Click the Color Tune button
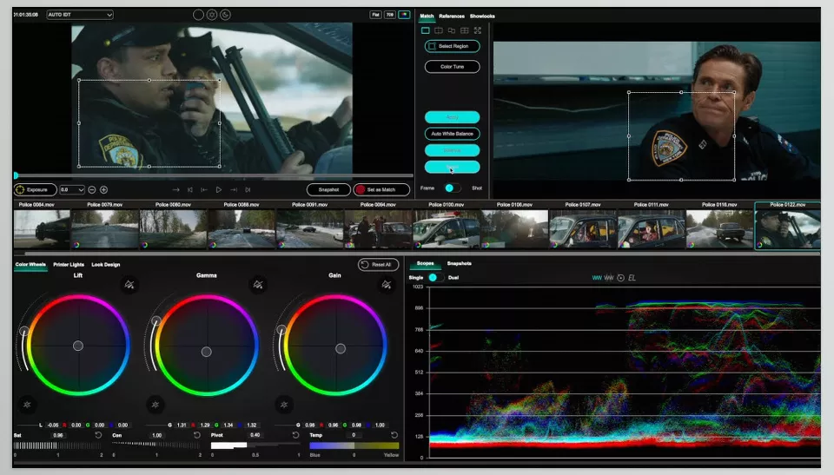The image size is (834, 475). click(x=452, y=67)
